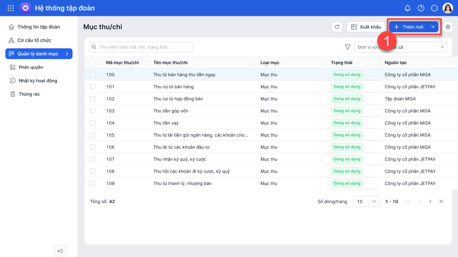Click the Nguồn tạo column header
This screenshot has height=257, width=458.
click(396, 62)
